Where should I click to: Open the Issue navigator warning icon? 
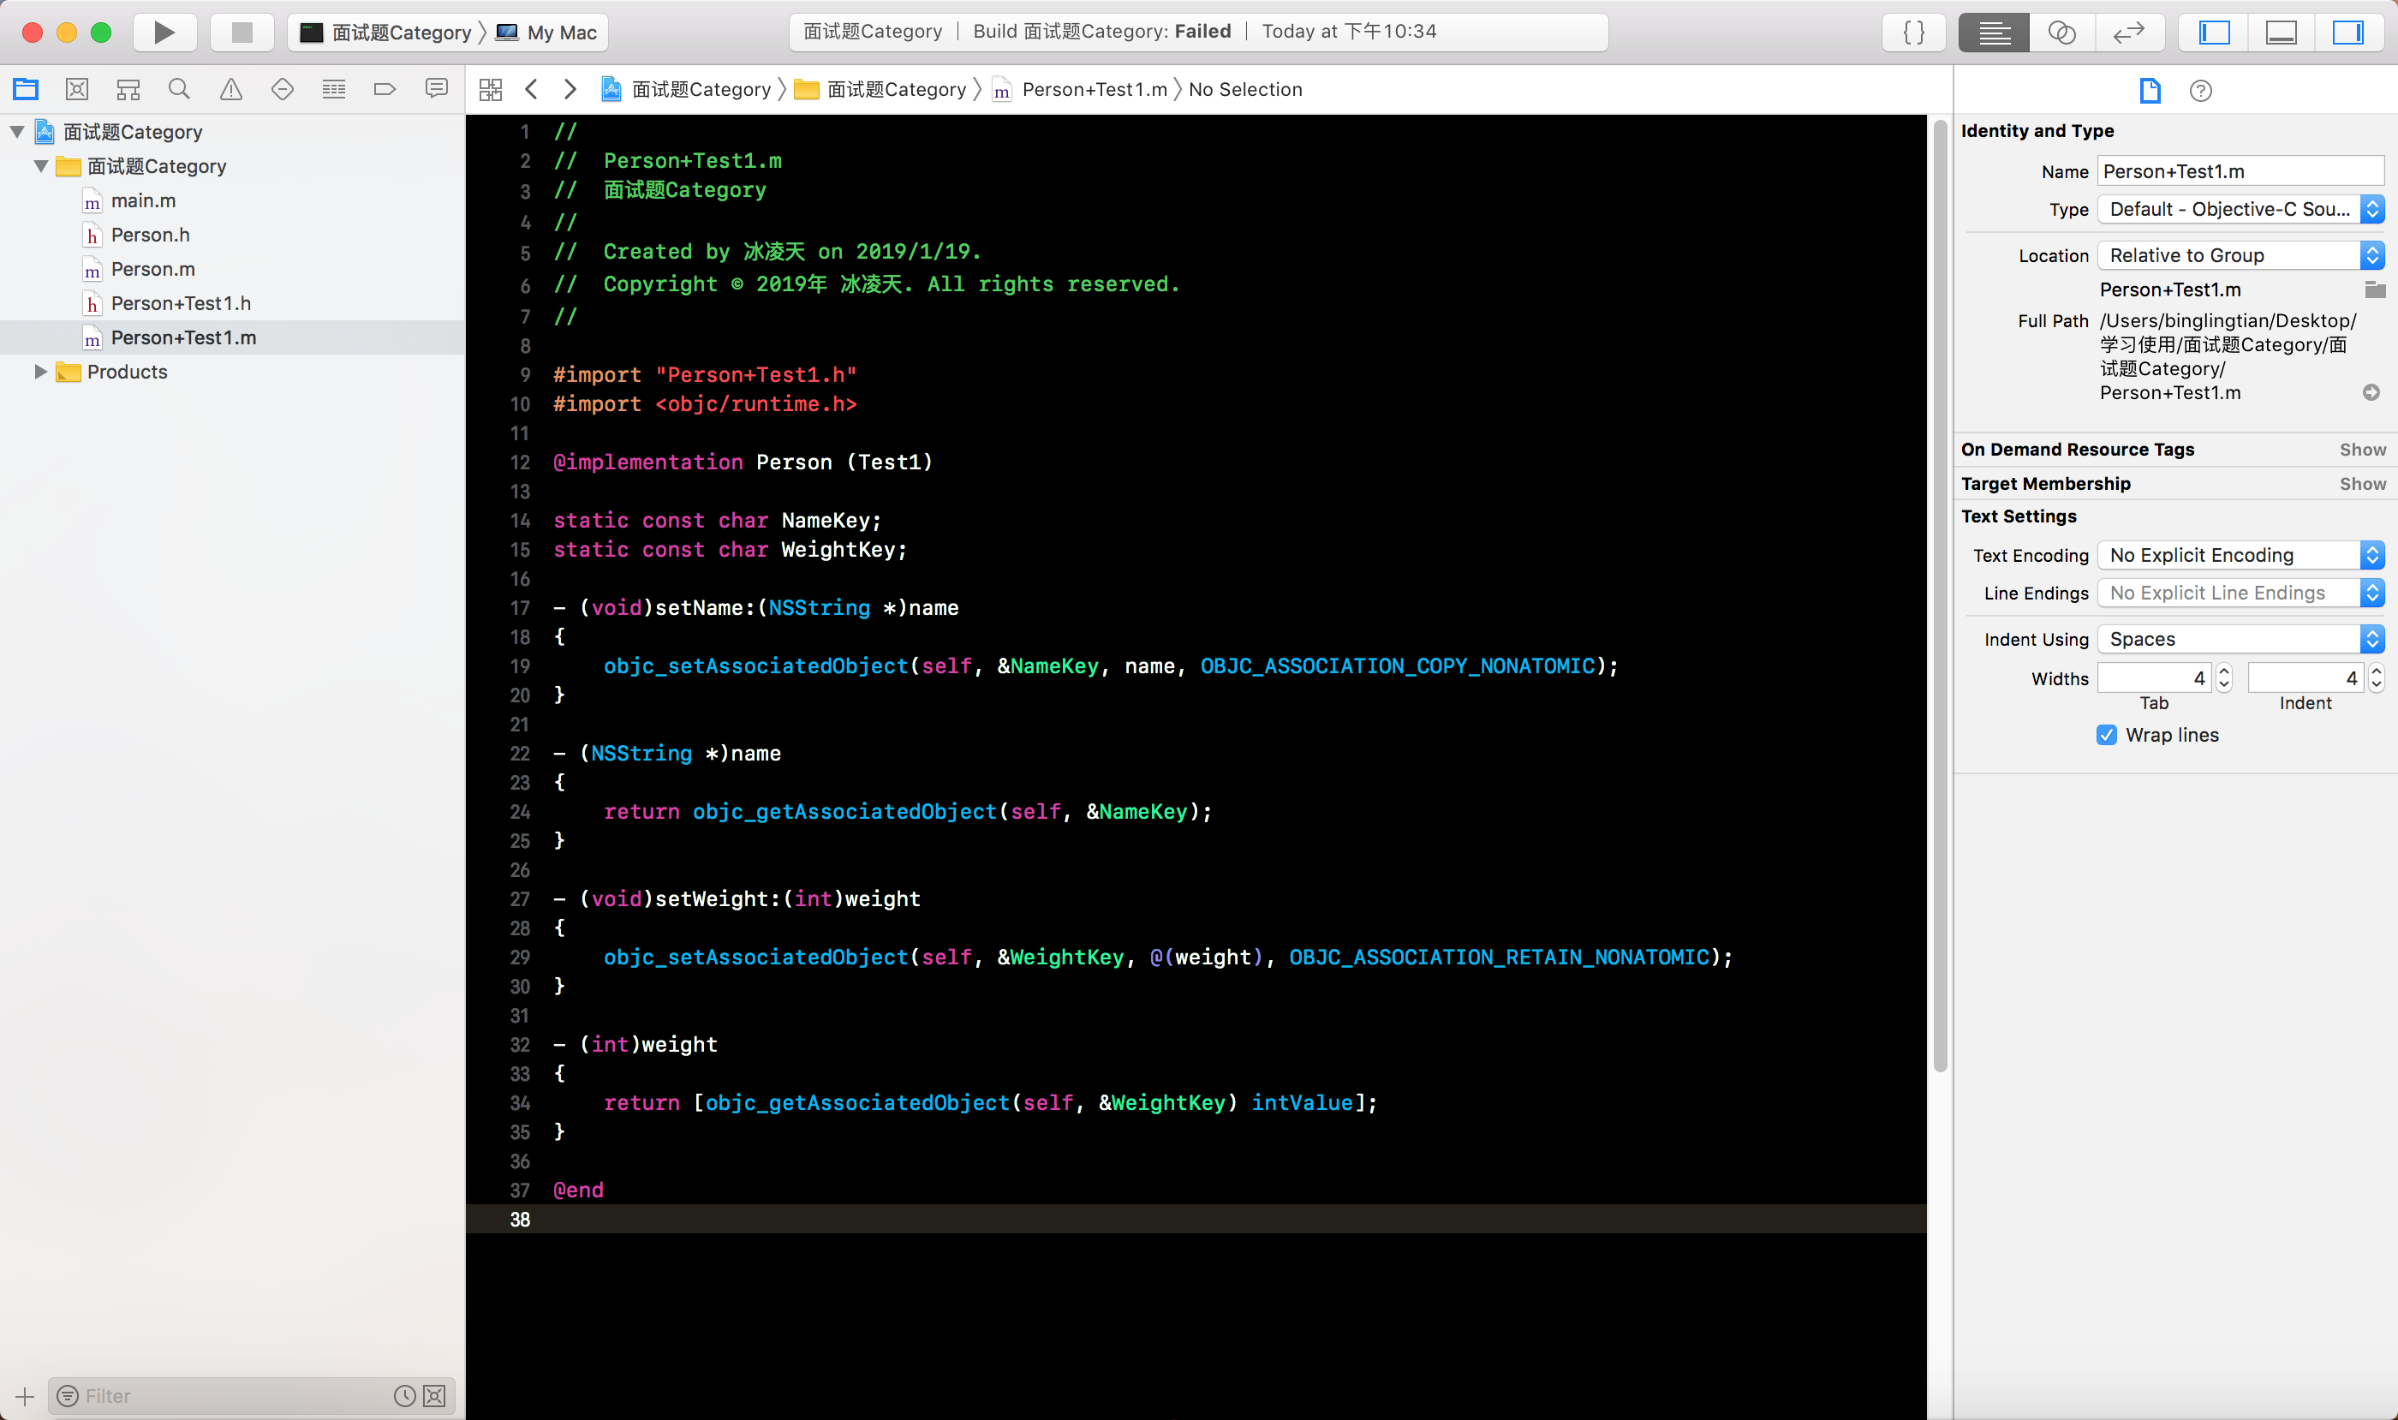(230, 89)
